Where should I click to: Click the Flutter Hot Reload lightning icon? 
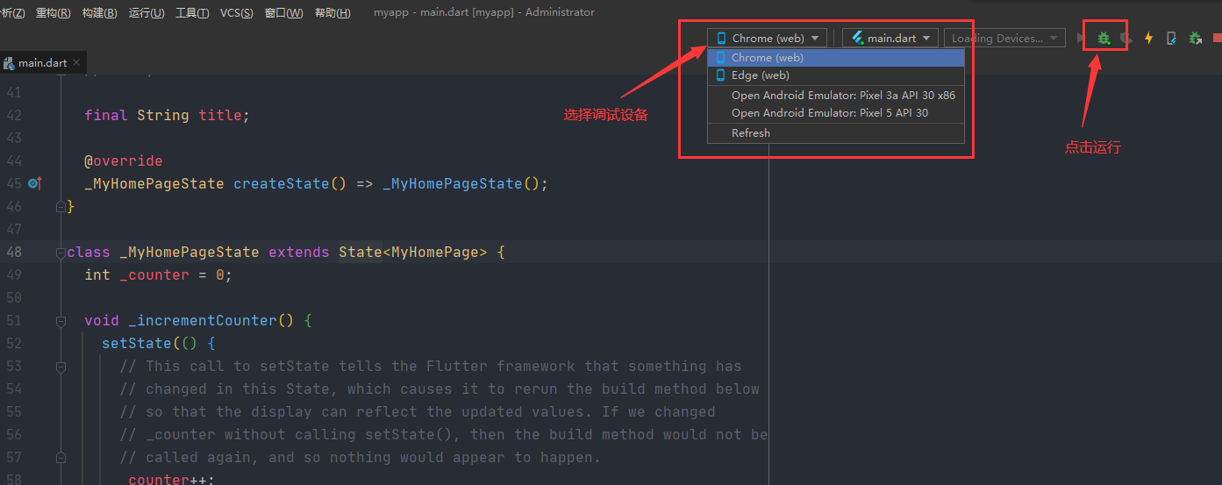[x=1148, y=39]
